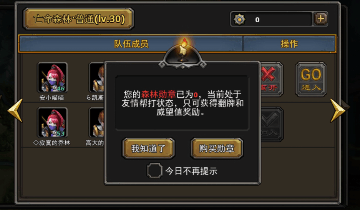Go to next page with right arrow
Screen dimensions: 360x210
[x=338, y=110]
